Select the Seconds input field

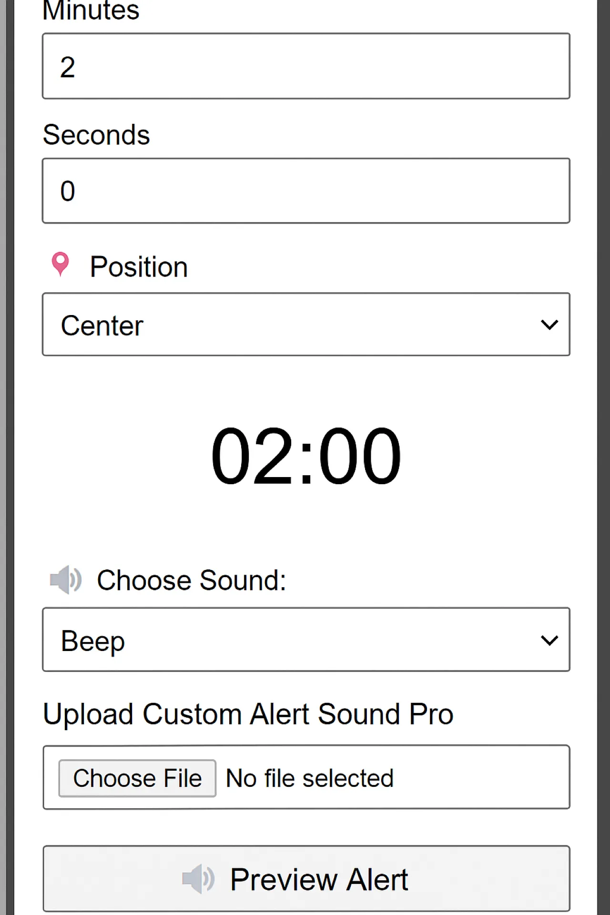tap(305, 190)
